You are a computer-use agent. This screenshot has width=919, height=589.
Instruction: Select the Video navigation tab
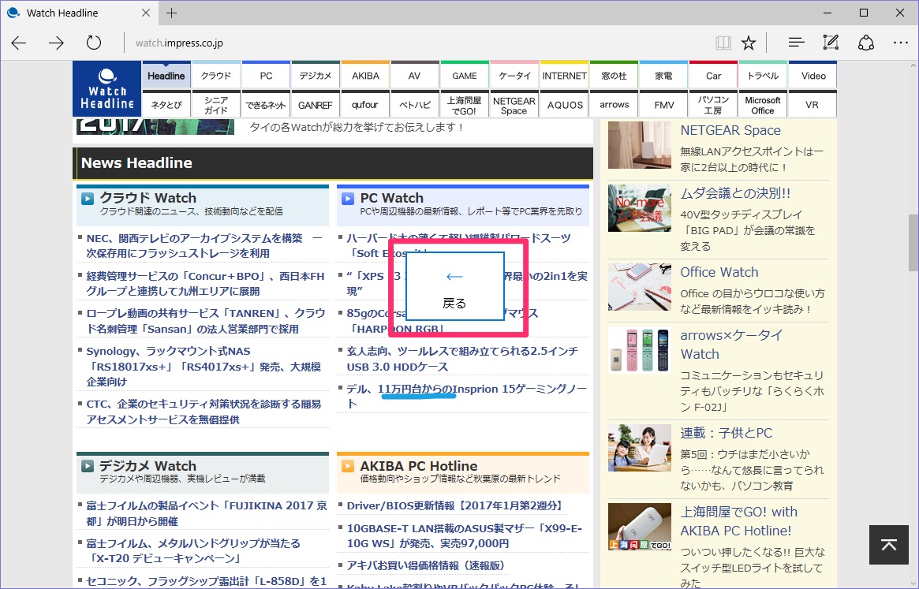(x=813, y=75)
